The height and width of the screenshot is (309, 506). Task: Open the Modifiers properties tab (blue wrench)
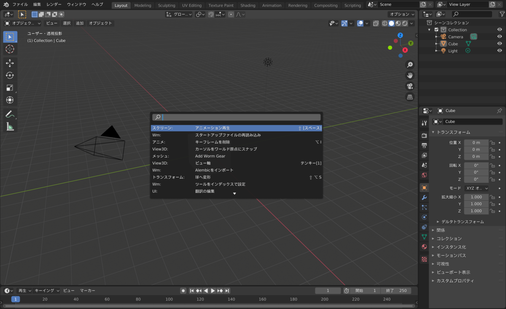coord(424,197)
